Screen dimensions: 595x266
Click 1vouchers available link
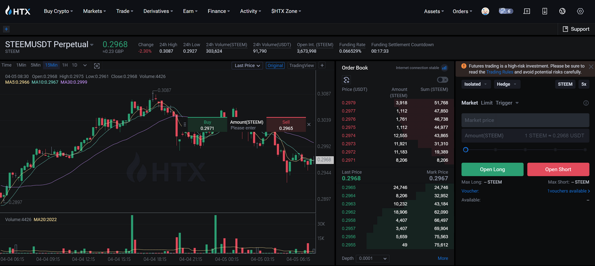coord(569,191)
